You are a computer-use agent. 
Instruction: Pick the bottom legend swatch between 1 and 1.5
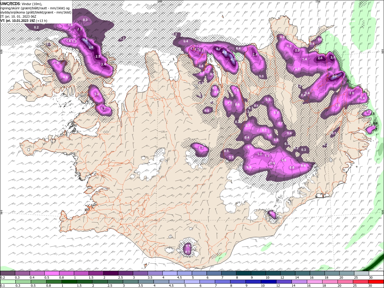pyautogui.click(x=69, y=282)
